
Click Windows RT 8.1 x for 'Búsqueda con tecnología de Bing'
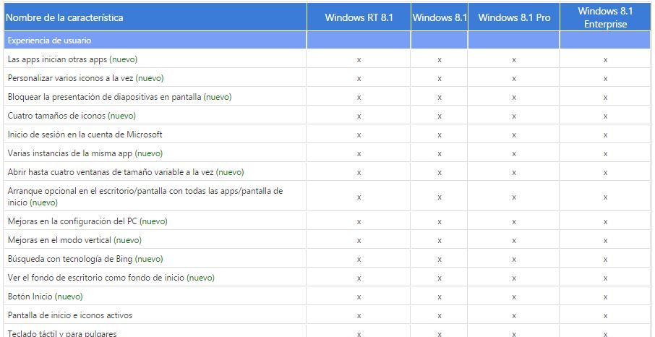click(x=359, y=260)
